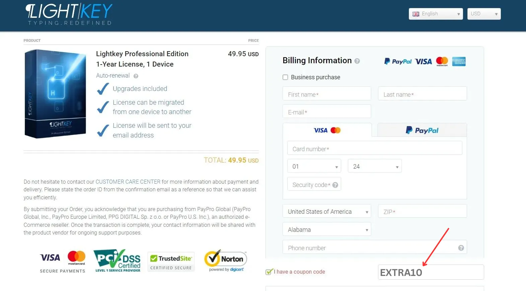The height and width of the screenshot is (291, 526).
Task: Open the CUSTOMER CARE CENTER link
Action: [x=128, y=182]
